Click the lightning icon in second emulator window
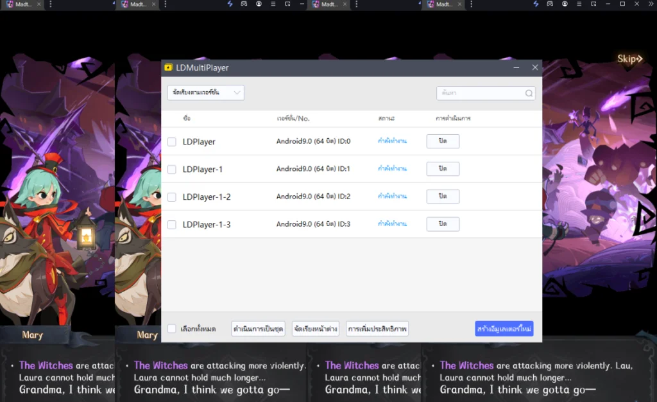The width and height of the screenshot is (657, 402). point(230,4)
